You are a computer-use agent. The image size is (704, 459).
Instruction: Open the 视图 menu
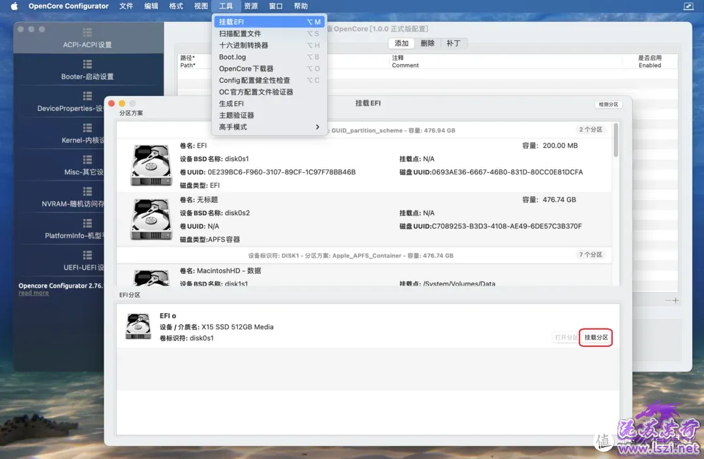[x=201, y=6]
